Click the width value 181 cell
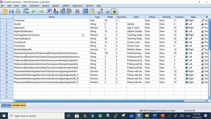Screen dimensions: 211x119 [x=110, y=53]
